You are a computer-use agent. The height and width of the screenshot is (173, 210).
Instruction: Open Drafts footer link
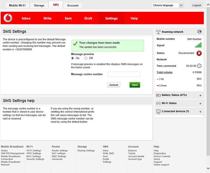click(x=106, y=159)
